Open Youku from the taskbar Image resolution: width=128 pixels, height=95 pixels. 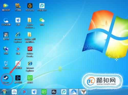[24, 92]
